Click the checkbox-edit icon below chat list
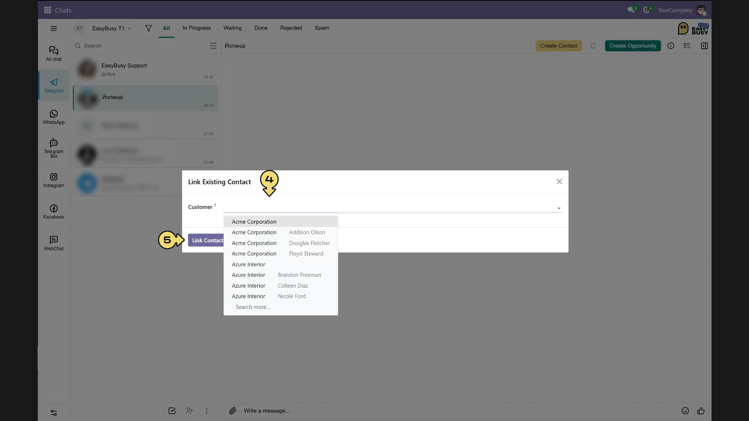The height and width of the screenshot is (421, 749). [x=172, y=410]
